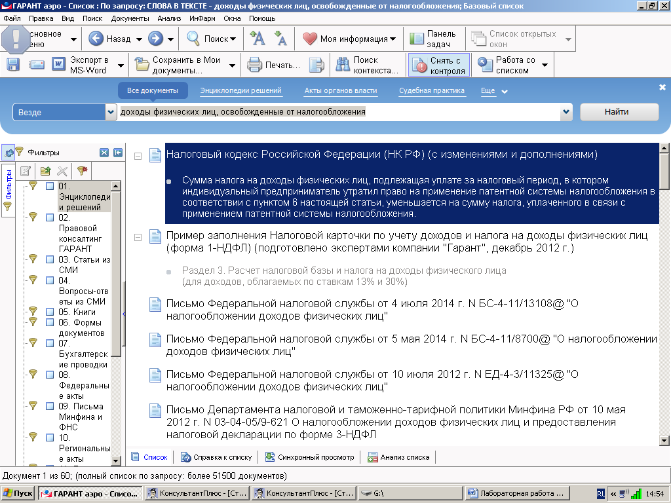Open the Назад history dropdown arrow
This screenshot has width=671, height=503.
click(x=139, y=39)
